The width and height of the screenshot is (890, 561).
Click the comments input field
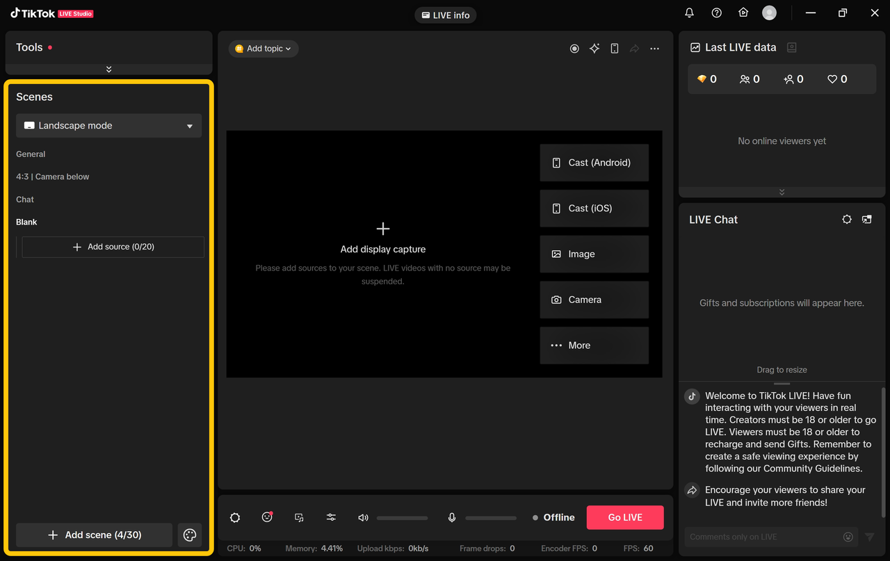pyautogui.click(x=761, y=537)
